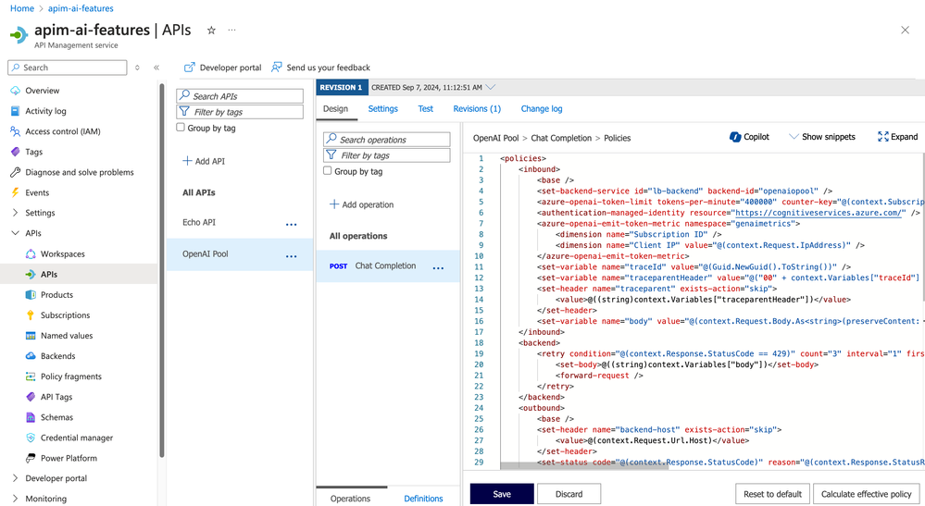925x506 pixels.
Task: Click Filter by tags field for APIs
Action: click(240, 112)
